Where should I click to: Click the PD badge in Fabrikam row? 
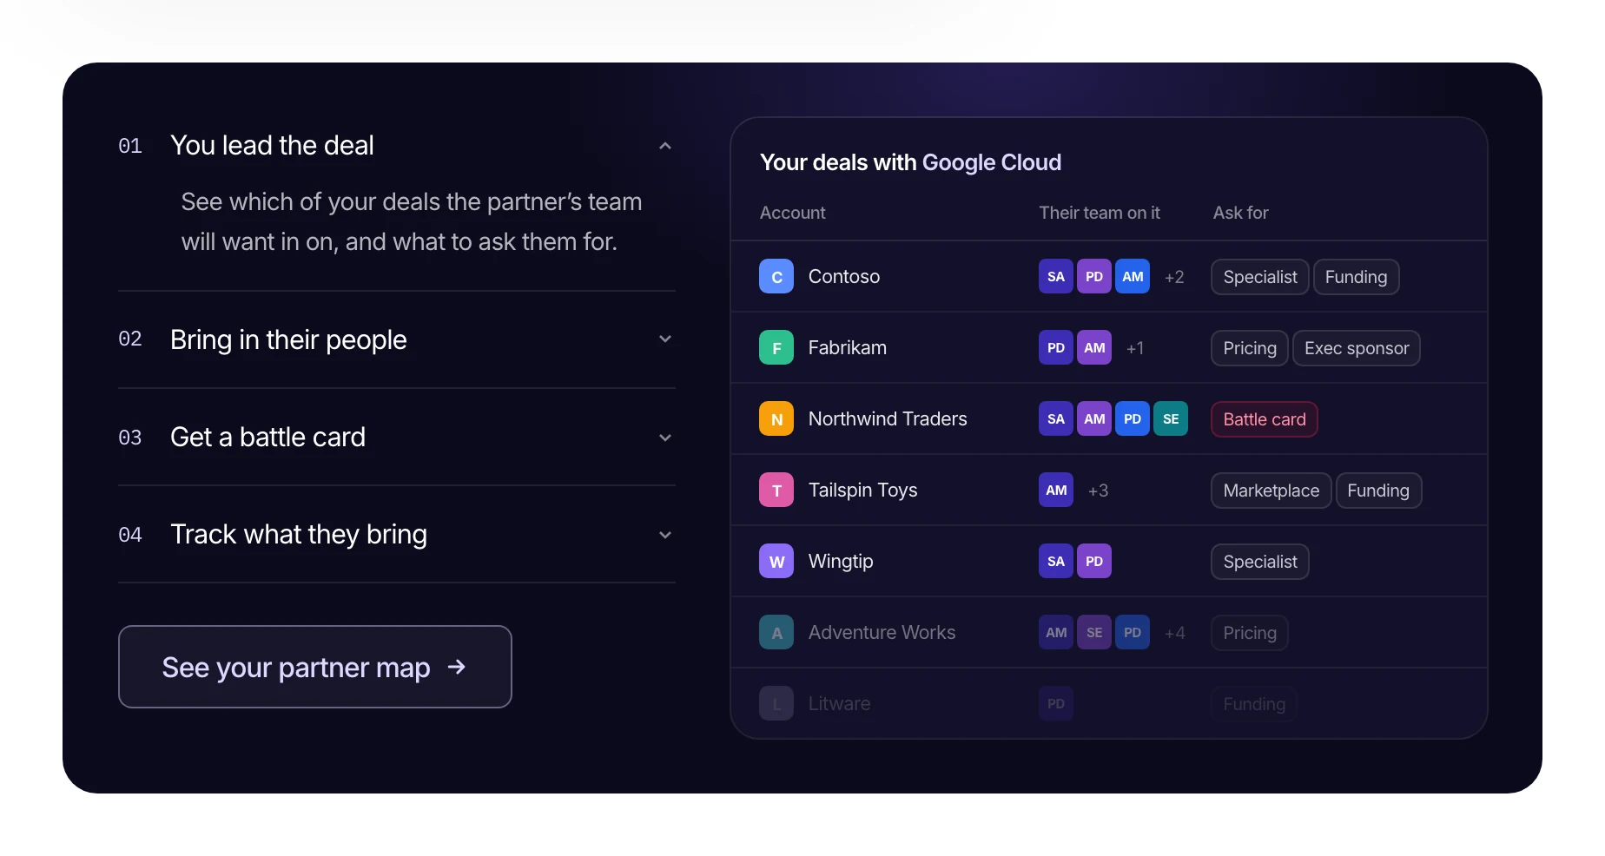pos(1056,348)
